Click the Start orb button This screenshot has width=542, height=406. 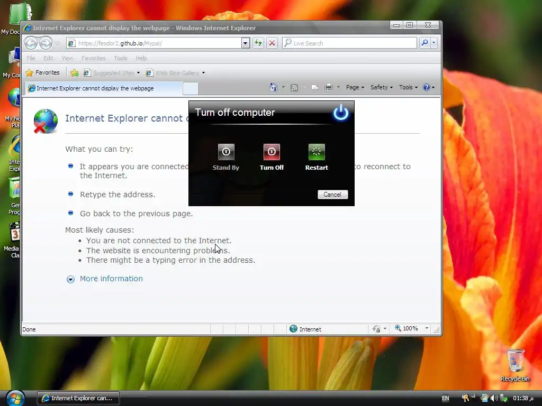15,398
